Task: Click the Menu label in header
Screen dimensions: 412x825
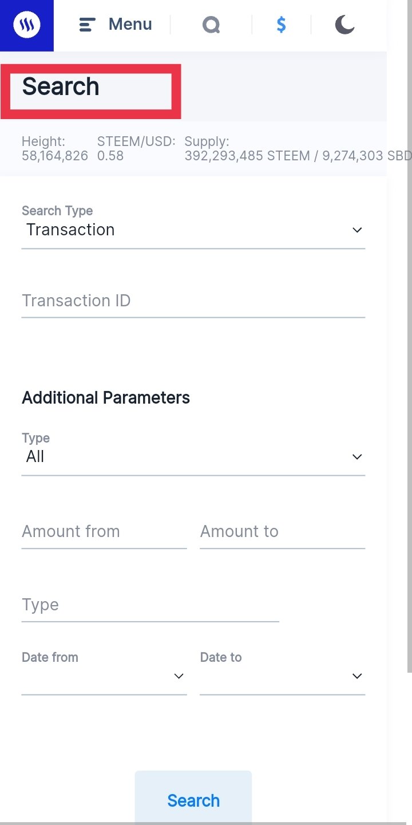Action: (x=130, y=25)
